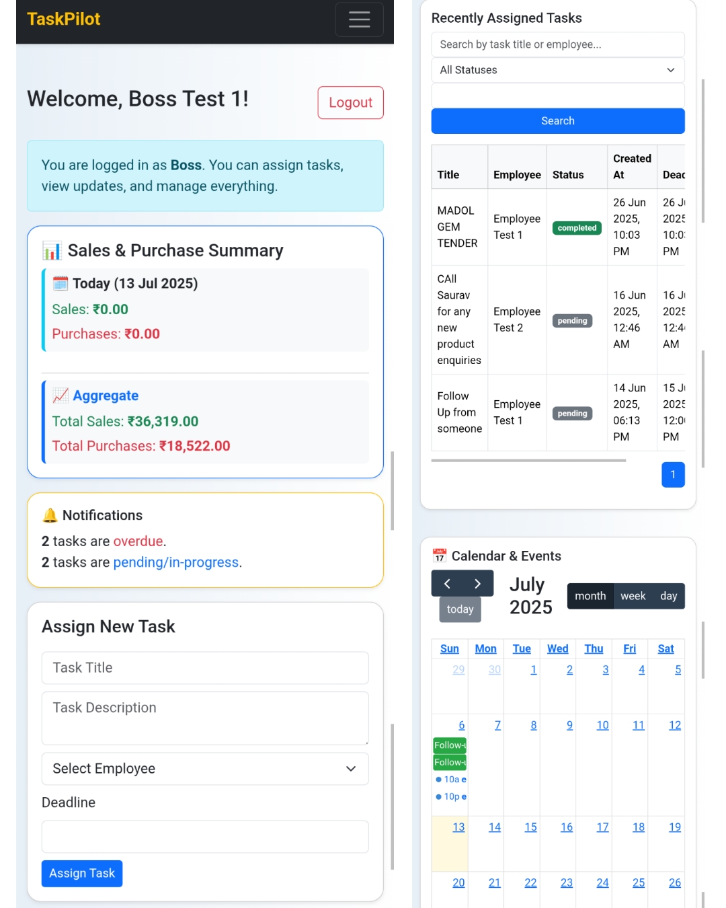
Task: Click the Created At column header
Action: tap(632, 167)
